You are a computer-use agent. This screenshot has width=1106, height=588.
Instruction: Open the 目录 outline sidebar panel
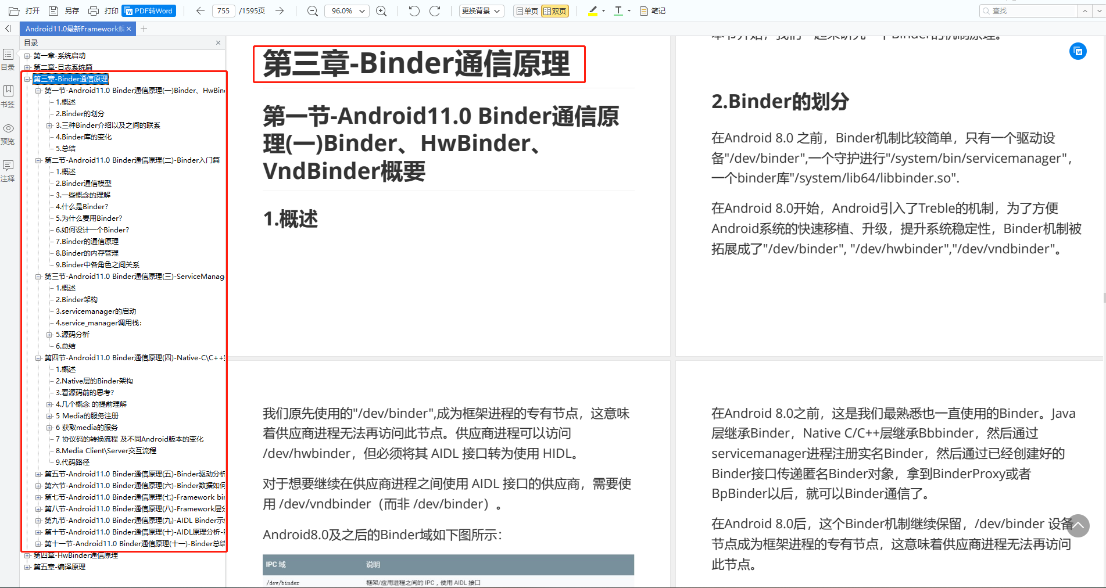tap(8, 59)
